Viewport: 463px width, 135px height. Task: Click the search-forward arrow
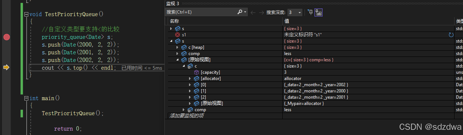point(261,12)
